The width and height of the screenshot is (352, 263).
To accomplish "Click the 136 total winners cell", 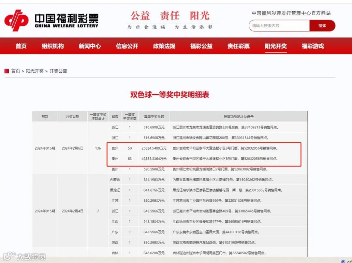I will pos(98,148).
